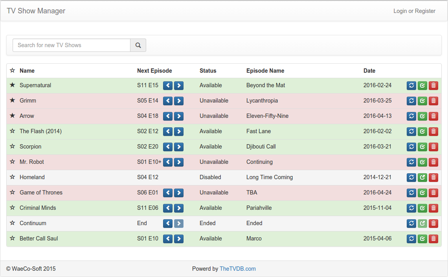
Task: Click the search magnifier button
Action: pyautogui.click(x=138, y=45)
